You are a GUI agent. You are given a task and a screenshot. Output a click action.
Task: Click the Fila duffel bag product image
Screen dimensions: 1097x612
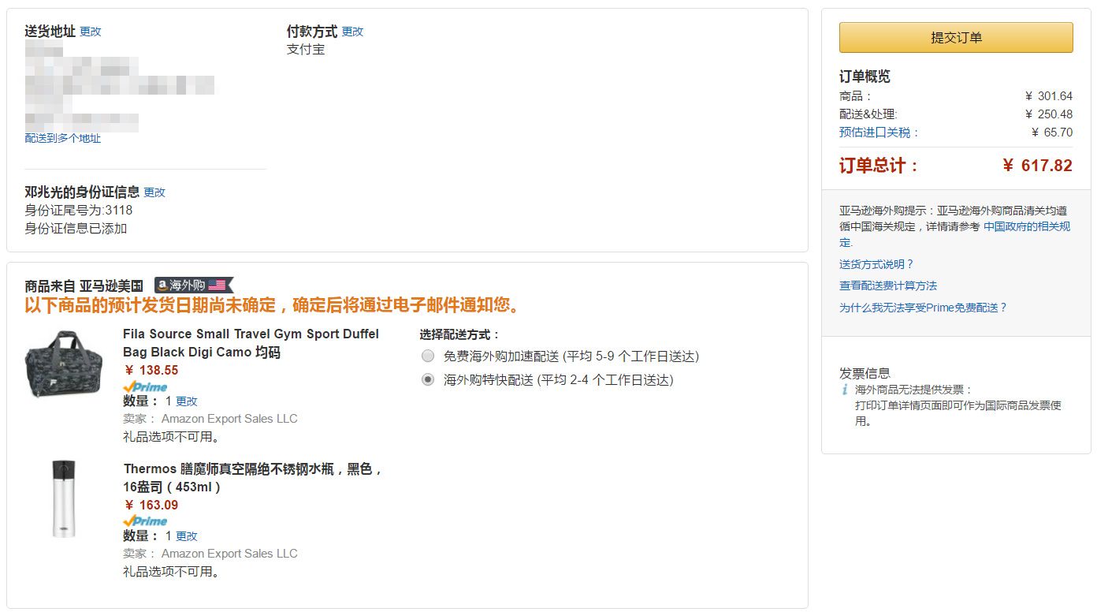click(63, 363)
